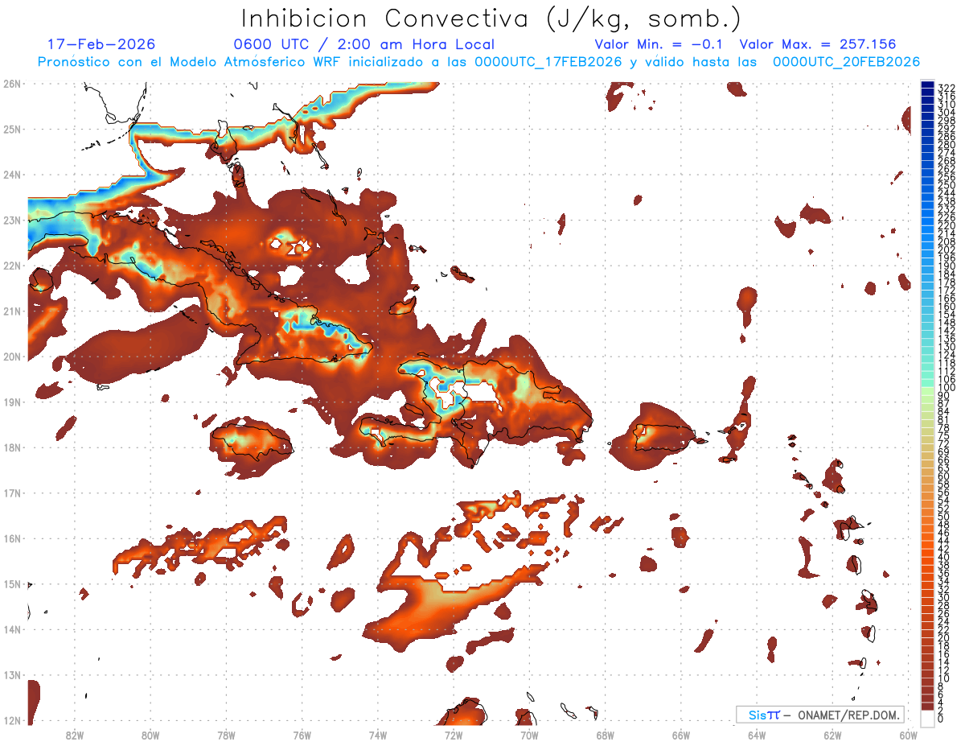Click the 0000UTC_17FEB2026 initialization timestamp

tap(548, 62)
